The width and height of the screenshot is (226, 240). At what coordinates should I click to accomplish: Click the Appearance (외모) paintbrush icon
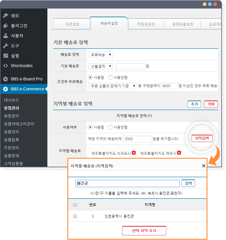[x=6, y=16]
